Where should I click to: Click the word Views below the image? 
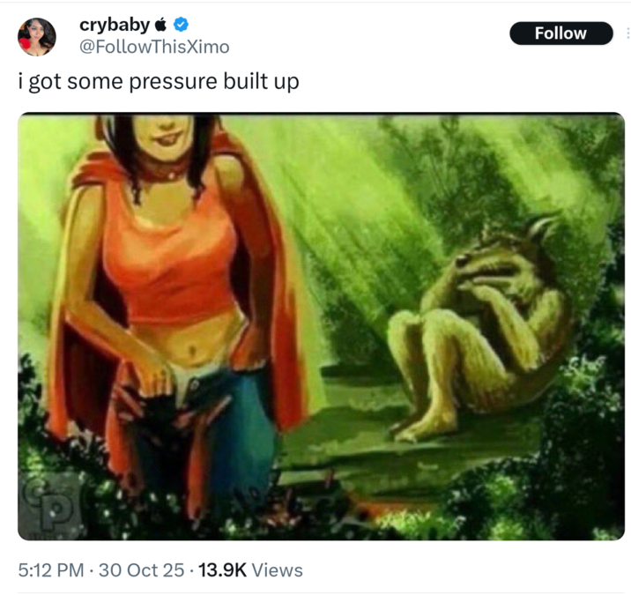click(x=278, y=570)
